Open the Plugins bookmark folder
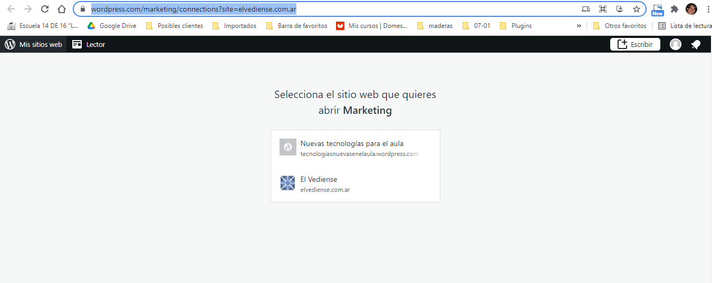This screenshot has width=712, height=283. 516,26
